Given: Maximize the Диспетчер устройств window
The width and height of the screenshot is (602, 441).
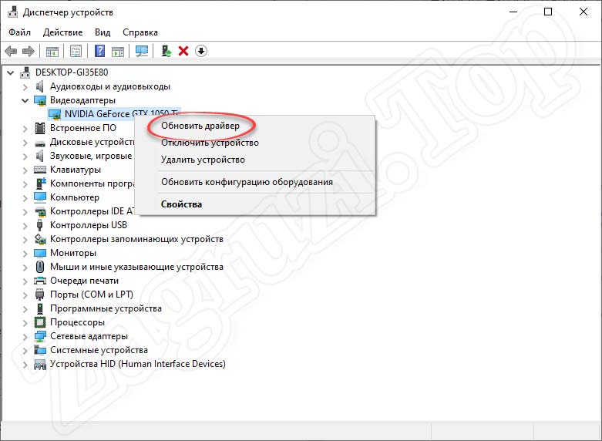Looking at the screenshot, I should pos(548,12).
